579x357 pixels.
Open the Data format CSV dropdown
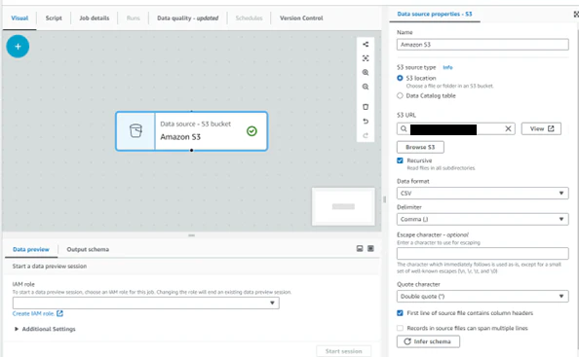(482, 193)
